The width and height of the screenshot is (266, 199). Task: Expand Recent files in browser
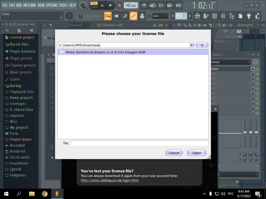pos(17,44)
